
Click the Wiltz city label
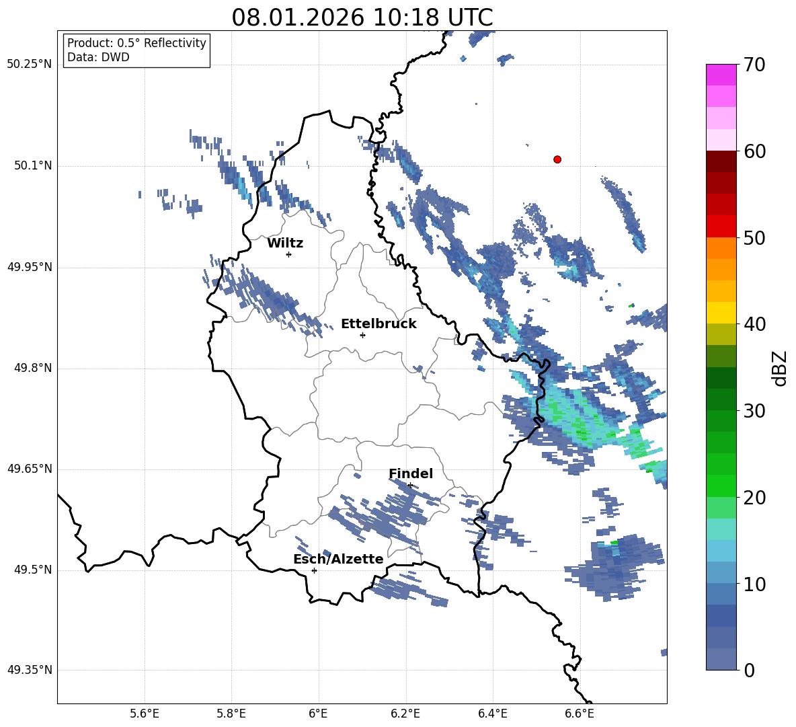click(285, 243)
